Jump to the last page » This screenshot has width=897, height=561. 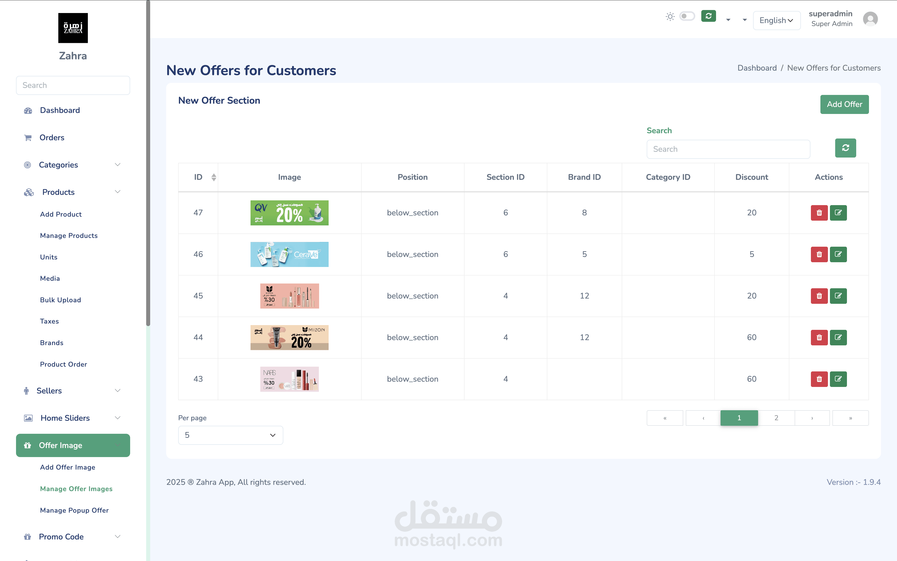(850, 418)
